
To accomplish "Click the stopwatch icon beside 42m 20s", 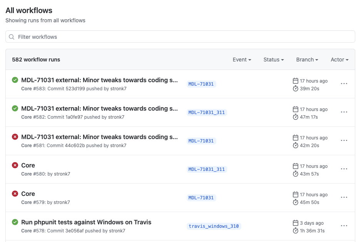I will [295, 145].
